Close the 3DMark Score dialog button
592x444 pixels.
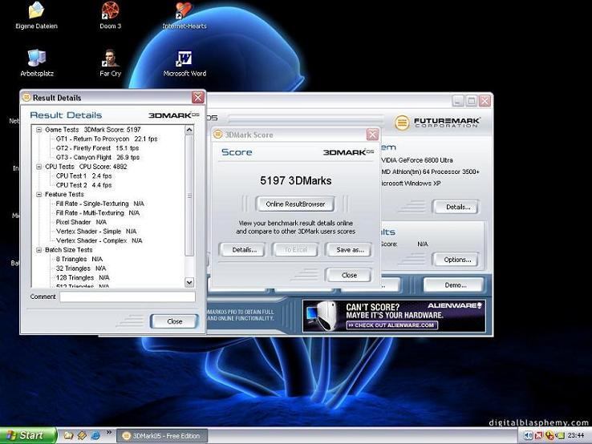coord(349,275)
